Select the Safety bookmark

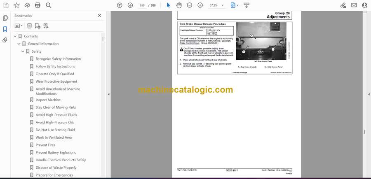(x=37, y=51)
